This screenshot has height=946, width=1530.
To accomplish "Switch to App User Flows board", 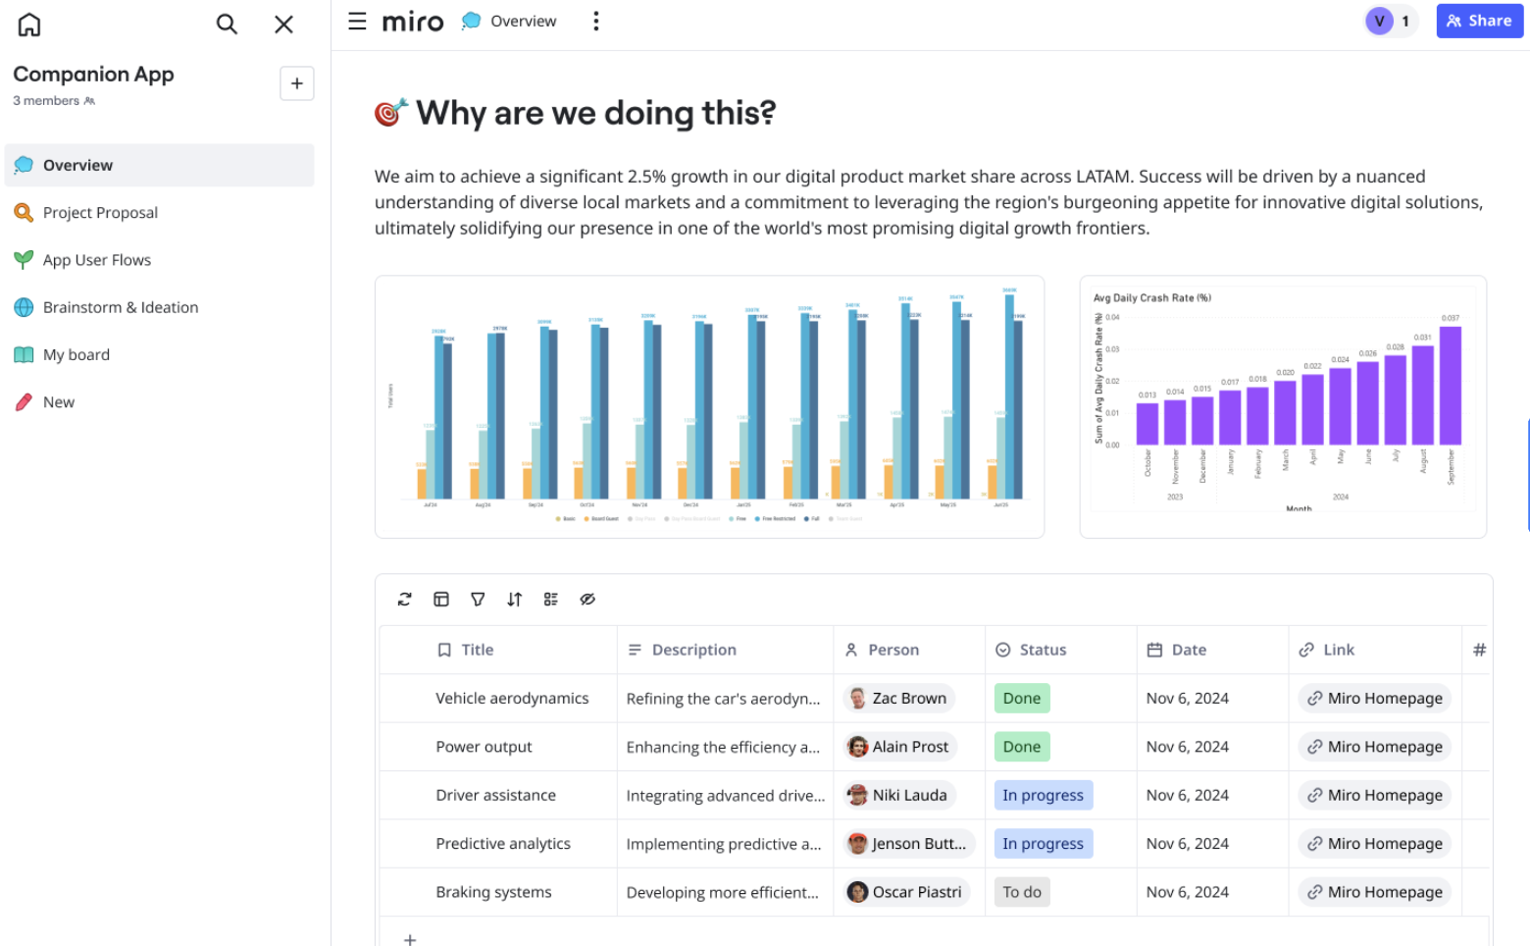I will (x=96, y=260).
